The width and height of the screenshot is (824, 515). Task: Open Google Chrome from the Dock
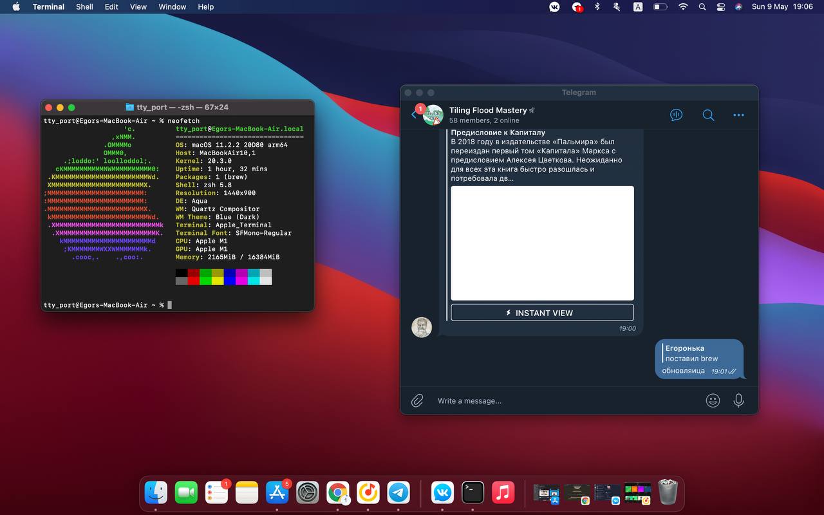click(338, 493)
